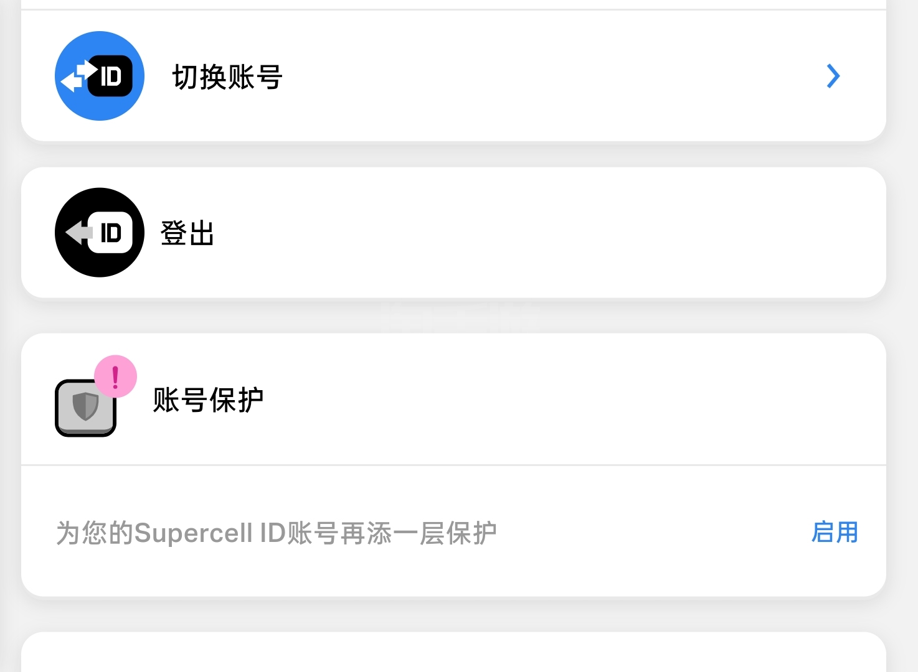Tap the black logout ID icon
The width and height of the screenshot is (918, 672).
coord(100,233)
